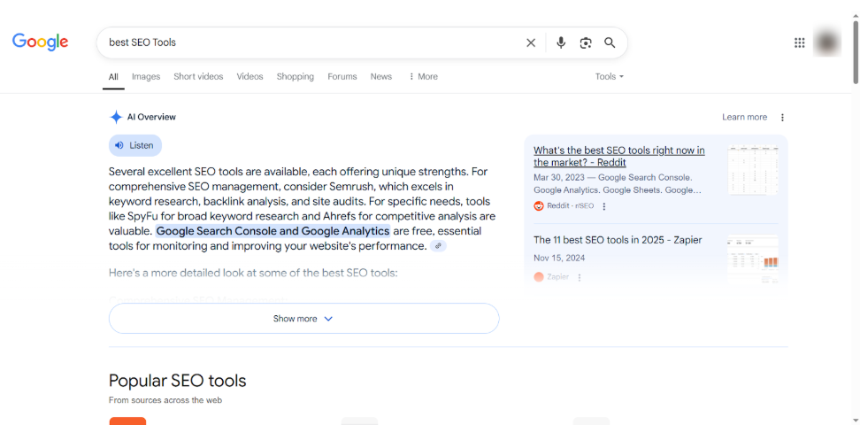This screenshot has height=425, width=860.
Task: Clear the search box with X
Action: click(x=530, y=42)
